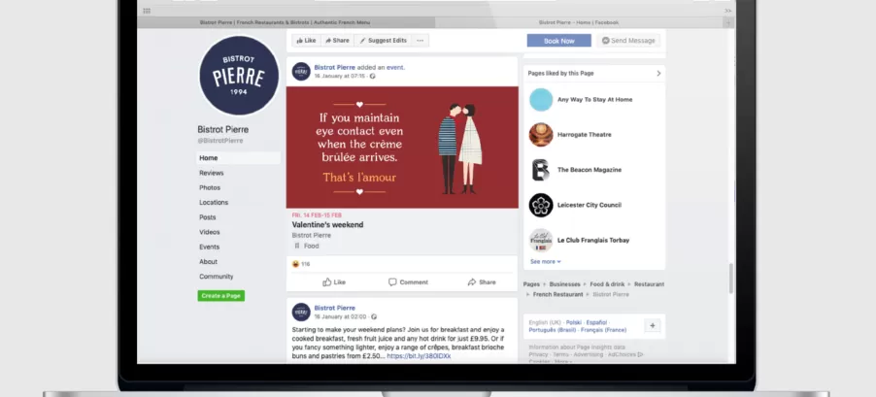Click Information about Page Insights data
Image resolution: width=876 pixels, height=397 pixels.
tap(577, 347)
